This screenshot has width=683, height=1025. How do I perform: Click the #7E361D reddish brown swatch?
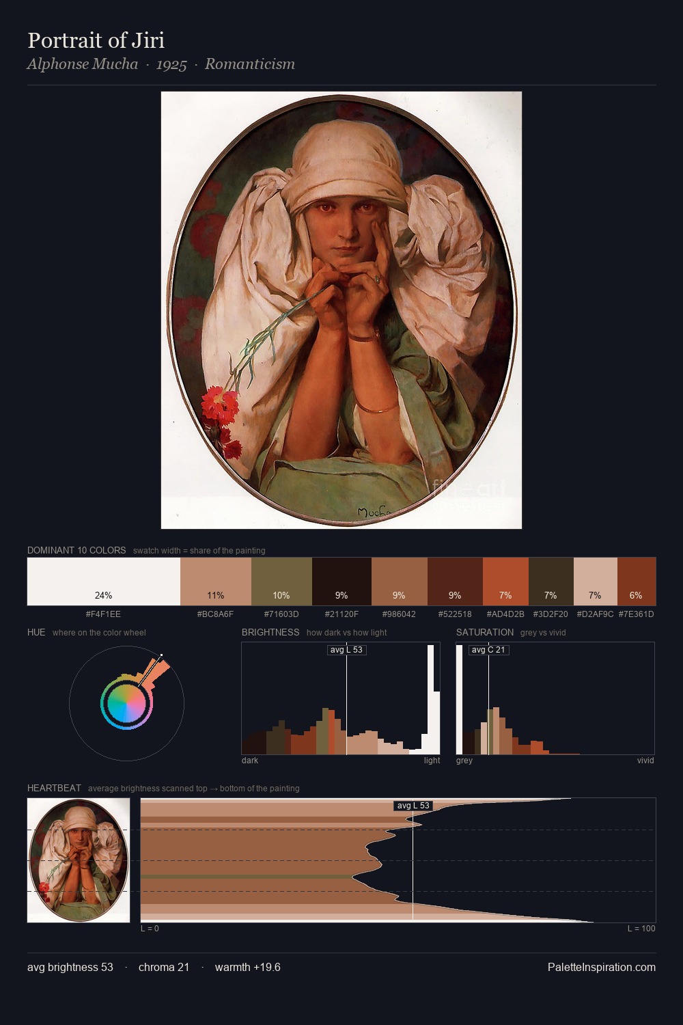point(637,582)
